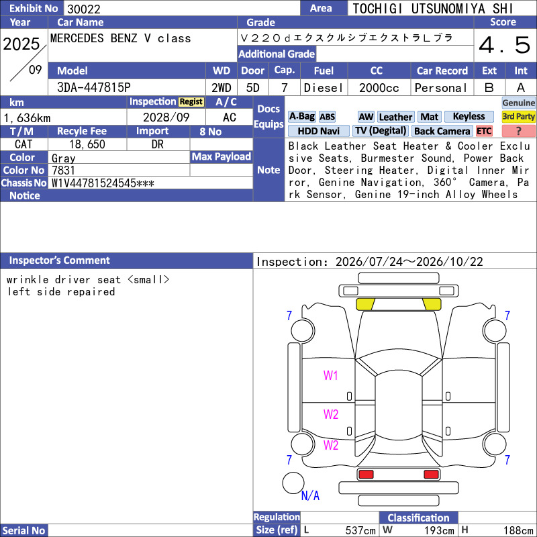Click the Personal car record value
The image size is (537, 537).
click(441, 88)
